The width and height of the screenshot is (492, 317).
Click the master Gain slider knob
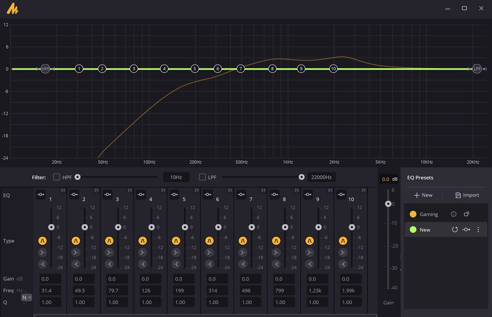tap(388, 204)
